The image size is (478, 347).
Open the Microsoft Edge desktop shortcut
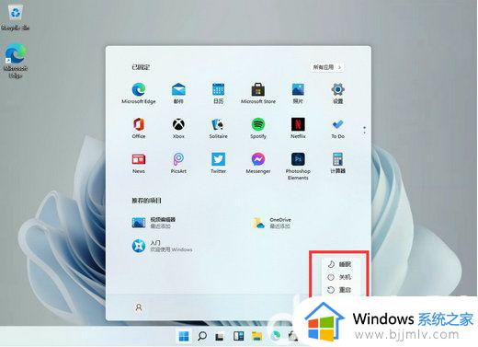(16, 61)
